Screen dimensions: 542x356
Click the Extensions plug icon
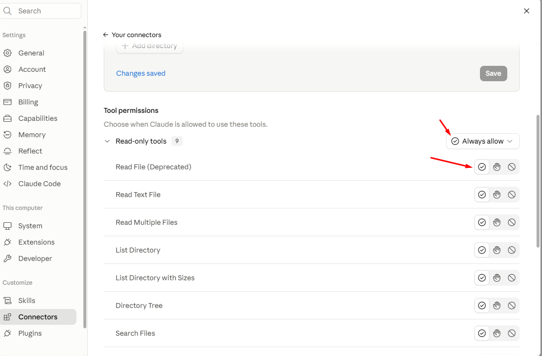coord(7,242)
